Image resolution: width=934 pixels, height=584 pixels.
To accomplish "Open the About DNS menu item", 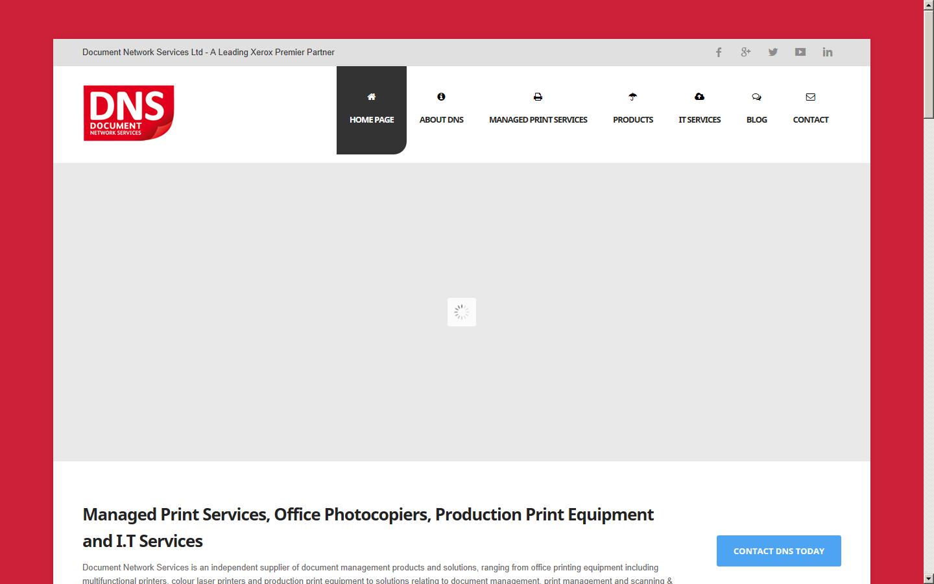I will 441,119.
